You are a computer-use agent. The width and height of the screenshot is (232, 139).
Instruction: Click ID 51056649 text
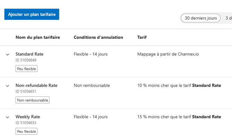pyautogui.click(x=26, y=60)
